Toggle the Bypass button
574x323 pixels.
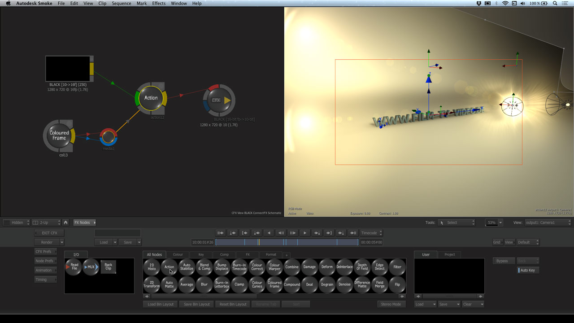coord(504,261)
